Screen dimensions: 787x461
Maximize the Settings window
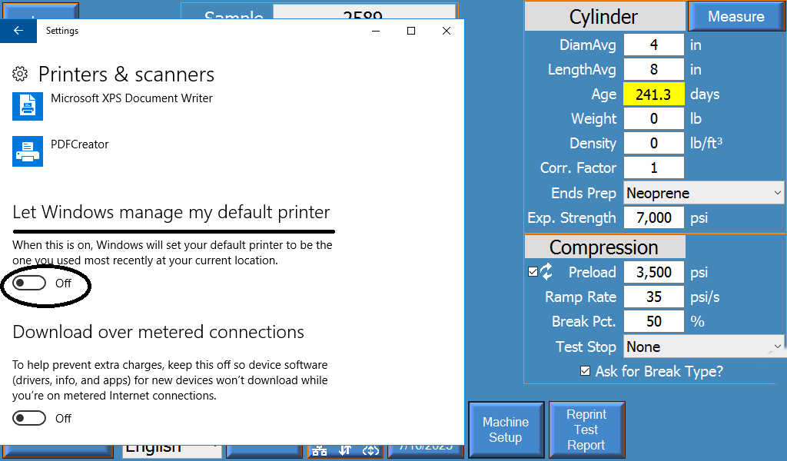pos(411,31)
